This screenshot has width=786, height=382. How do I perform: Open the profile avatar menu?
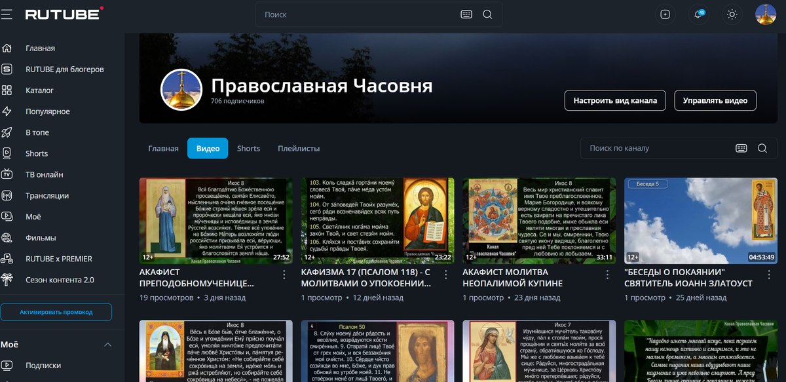click(x=766, y=14)
